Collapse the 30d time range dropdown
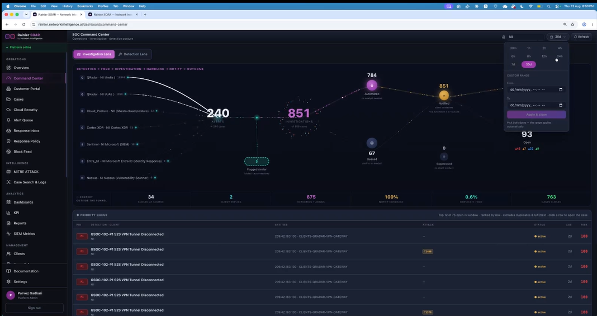The width and height of the screenshot is (597, 316). click(558, 37)
